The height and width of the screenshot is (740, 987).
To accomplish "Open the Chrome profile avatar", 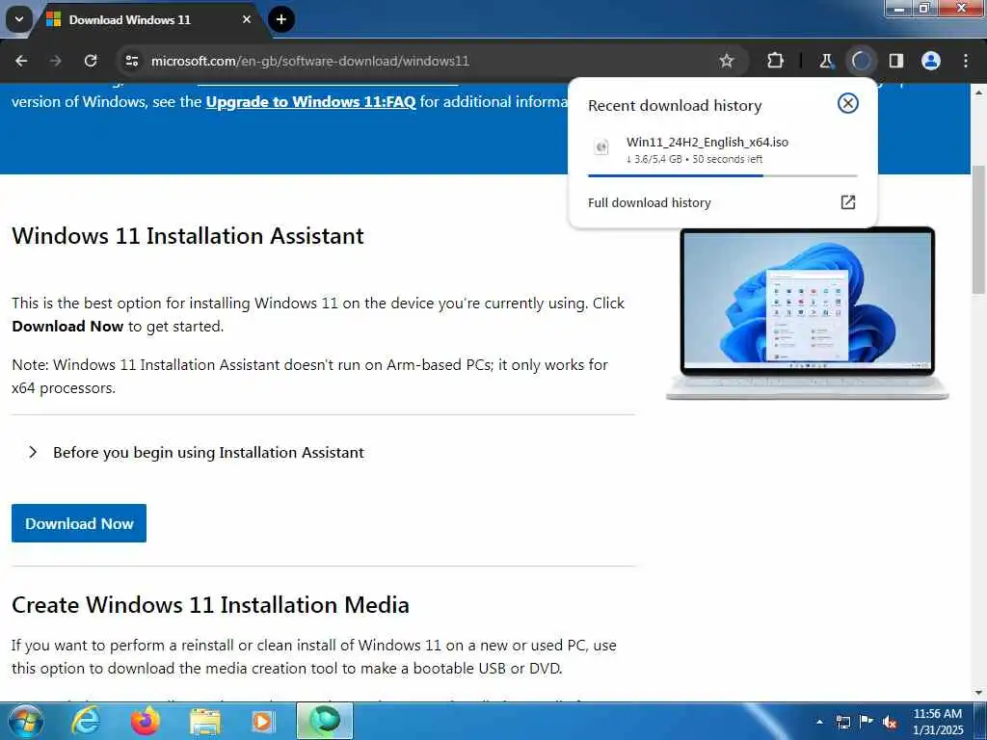I will (931, 61).
